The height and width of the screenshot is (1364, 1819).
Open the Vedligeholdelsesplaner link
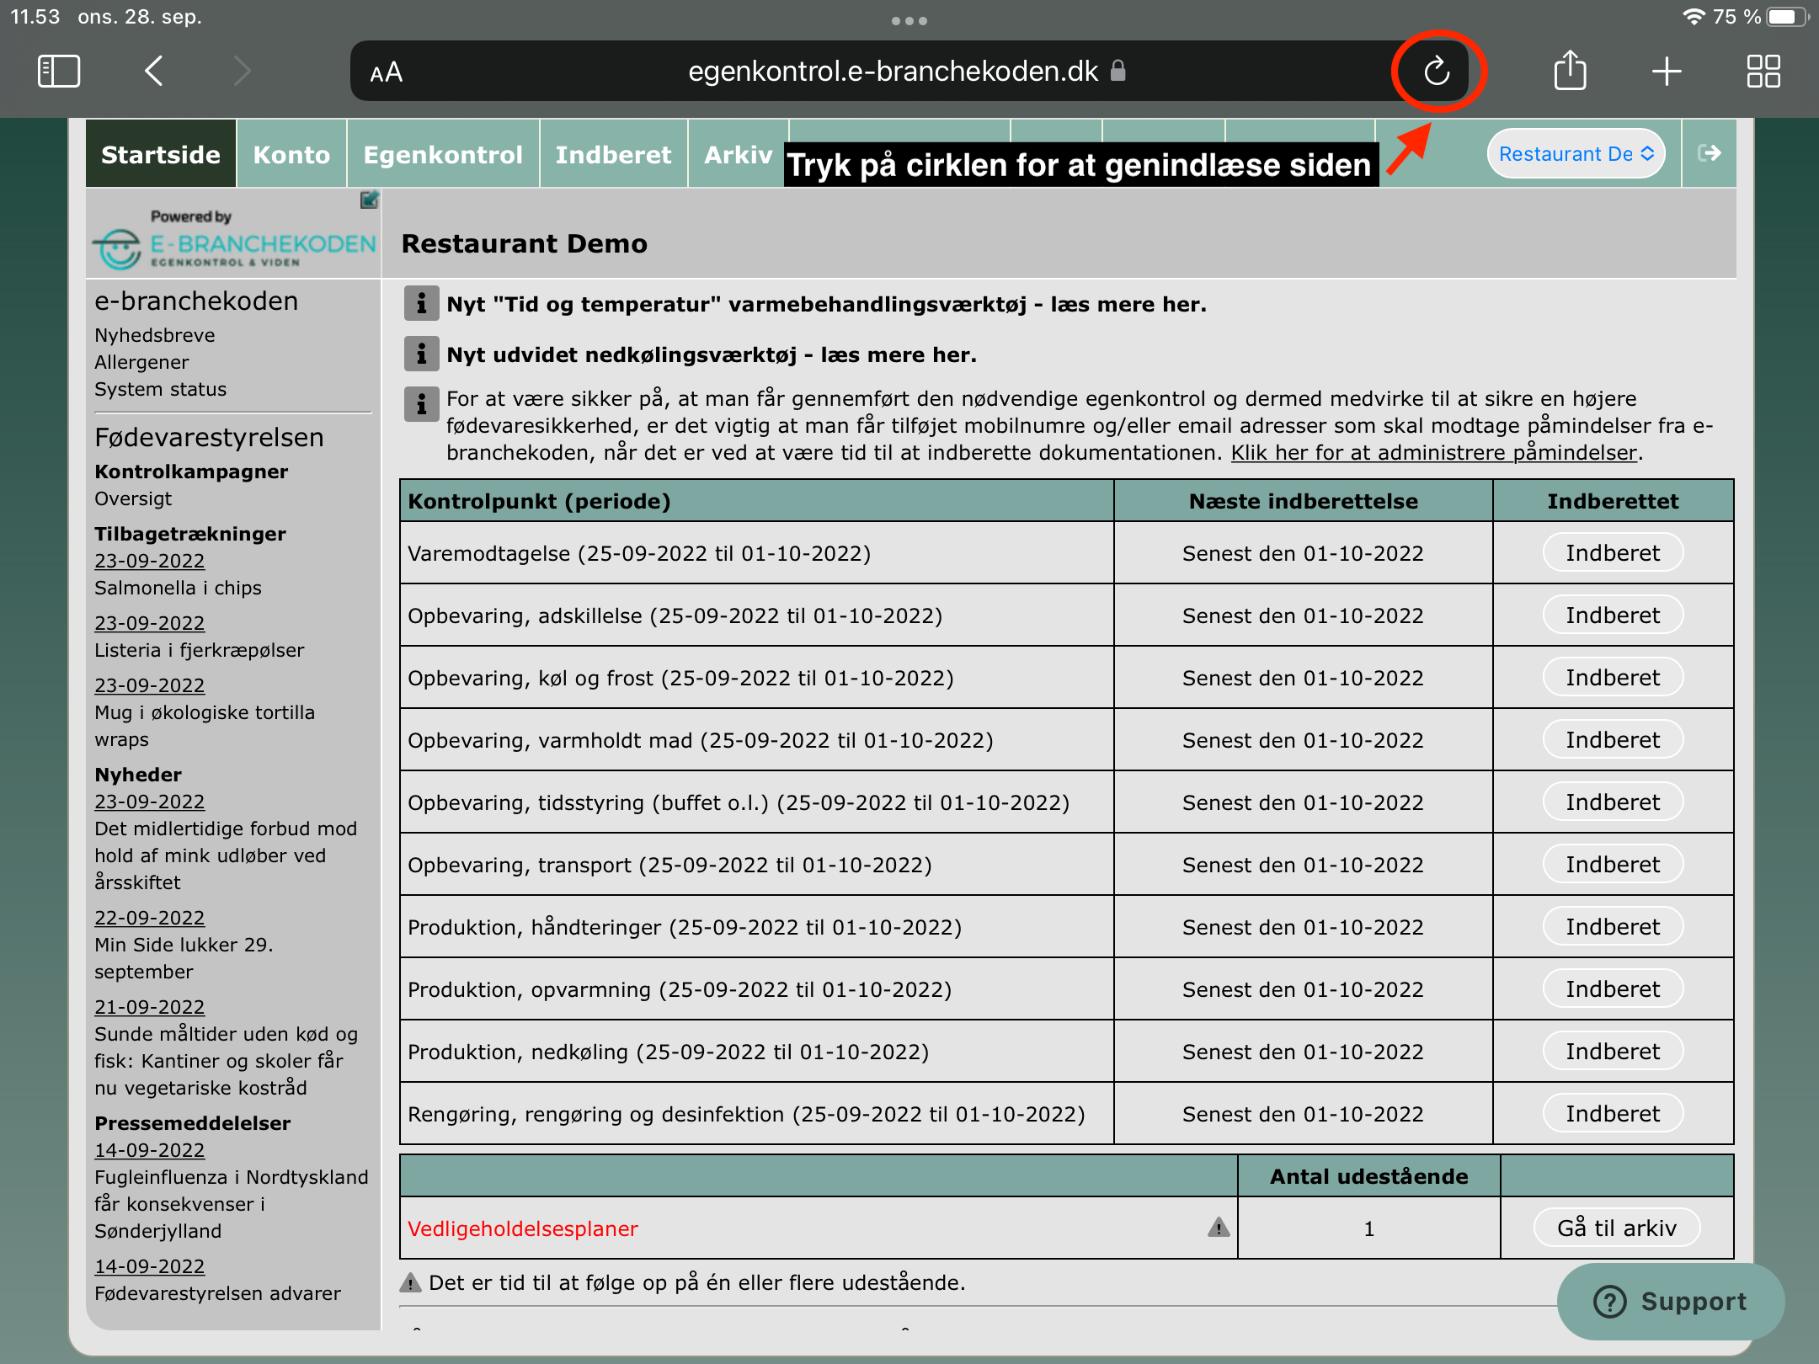(x=523, y=1228)
